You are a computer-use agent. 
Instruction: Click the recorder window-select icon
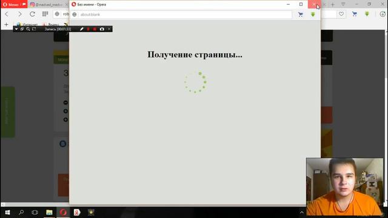click(x=22, y=29)
